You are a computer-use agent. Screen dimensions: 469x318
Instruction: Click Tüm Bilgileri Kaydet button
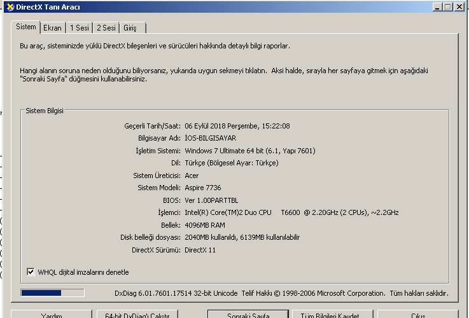point(332,314)
